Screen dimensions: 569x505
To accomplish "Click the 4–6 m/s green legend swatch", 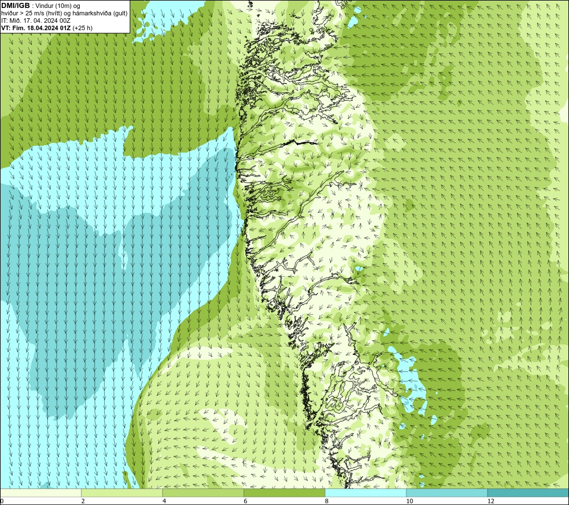I will pyautogui.click(x=203, y=492).
